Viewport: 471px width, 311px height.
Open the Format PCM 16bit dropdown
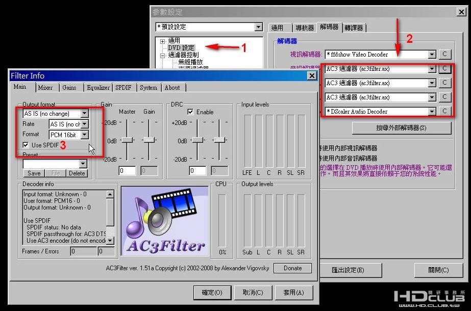click(x=85, y=135)
